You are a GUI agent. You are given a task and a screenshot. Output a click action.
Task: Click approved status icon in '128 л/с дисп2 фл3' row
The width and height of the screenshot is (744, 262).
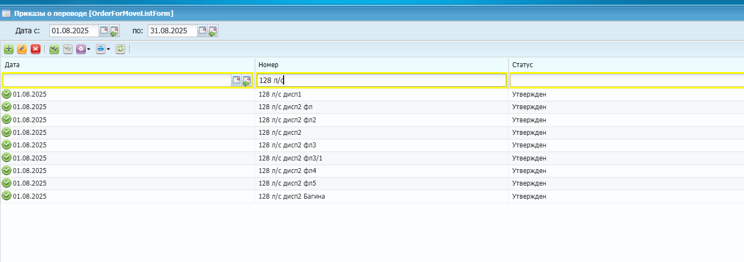coord(7,144)
